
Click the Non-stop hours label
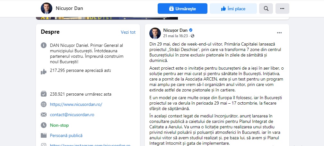click(x=59, y=125)
